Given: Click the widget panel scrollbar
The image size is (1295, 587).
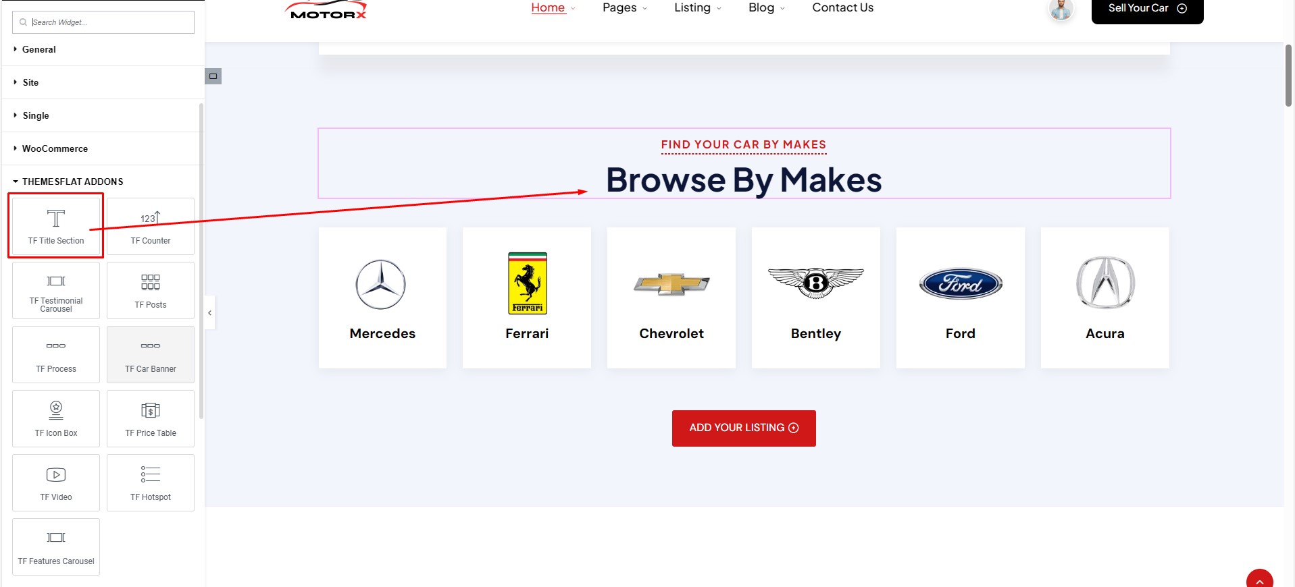Looking at the screenshot, I should click(201, 260).
